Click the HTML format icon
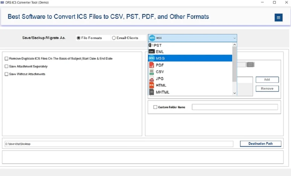Image resolution: width=291 pixels, height=176 pixels. point(152,85)
